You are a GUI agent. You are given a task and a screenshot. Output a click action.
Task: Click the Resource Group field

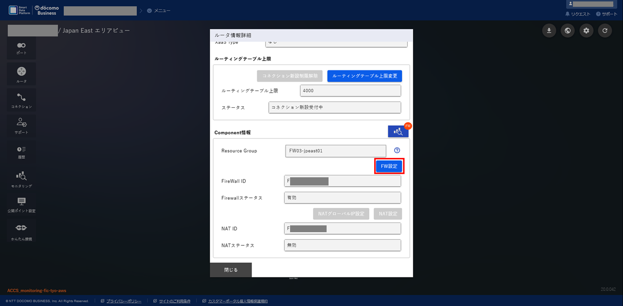pos(335,151)
